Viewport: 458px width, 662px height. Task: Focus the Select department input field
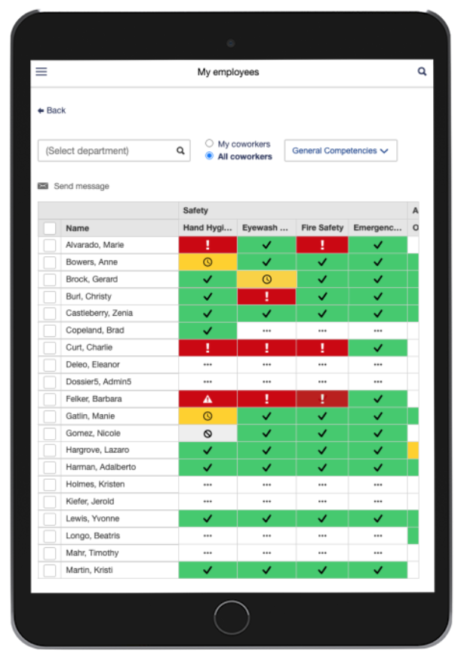pyautogui.click(x=106, y=150)
